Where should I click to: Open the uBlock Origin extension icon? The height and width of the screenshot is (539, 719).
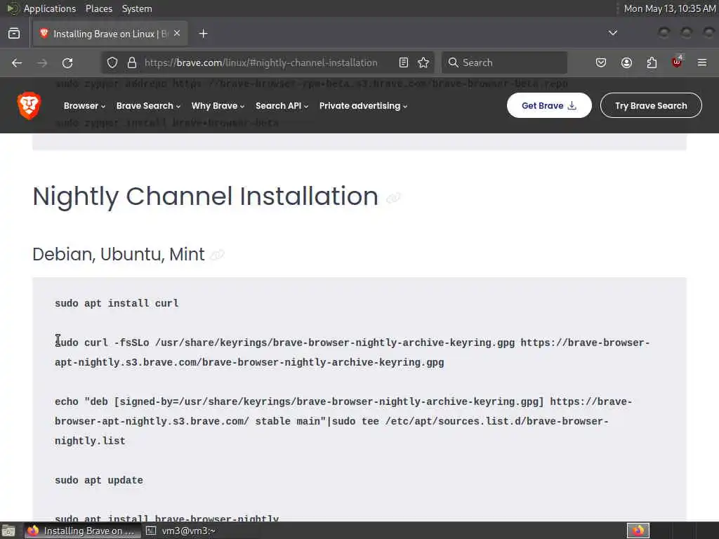click(x=677, y=62)
